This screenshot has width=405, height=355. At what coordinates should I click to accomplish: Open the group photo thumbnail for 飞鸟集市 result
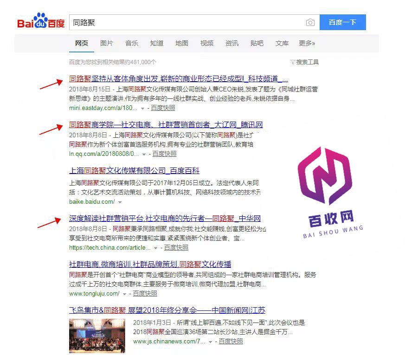[97, 336]
